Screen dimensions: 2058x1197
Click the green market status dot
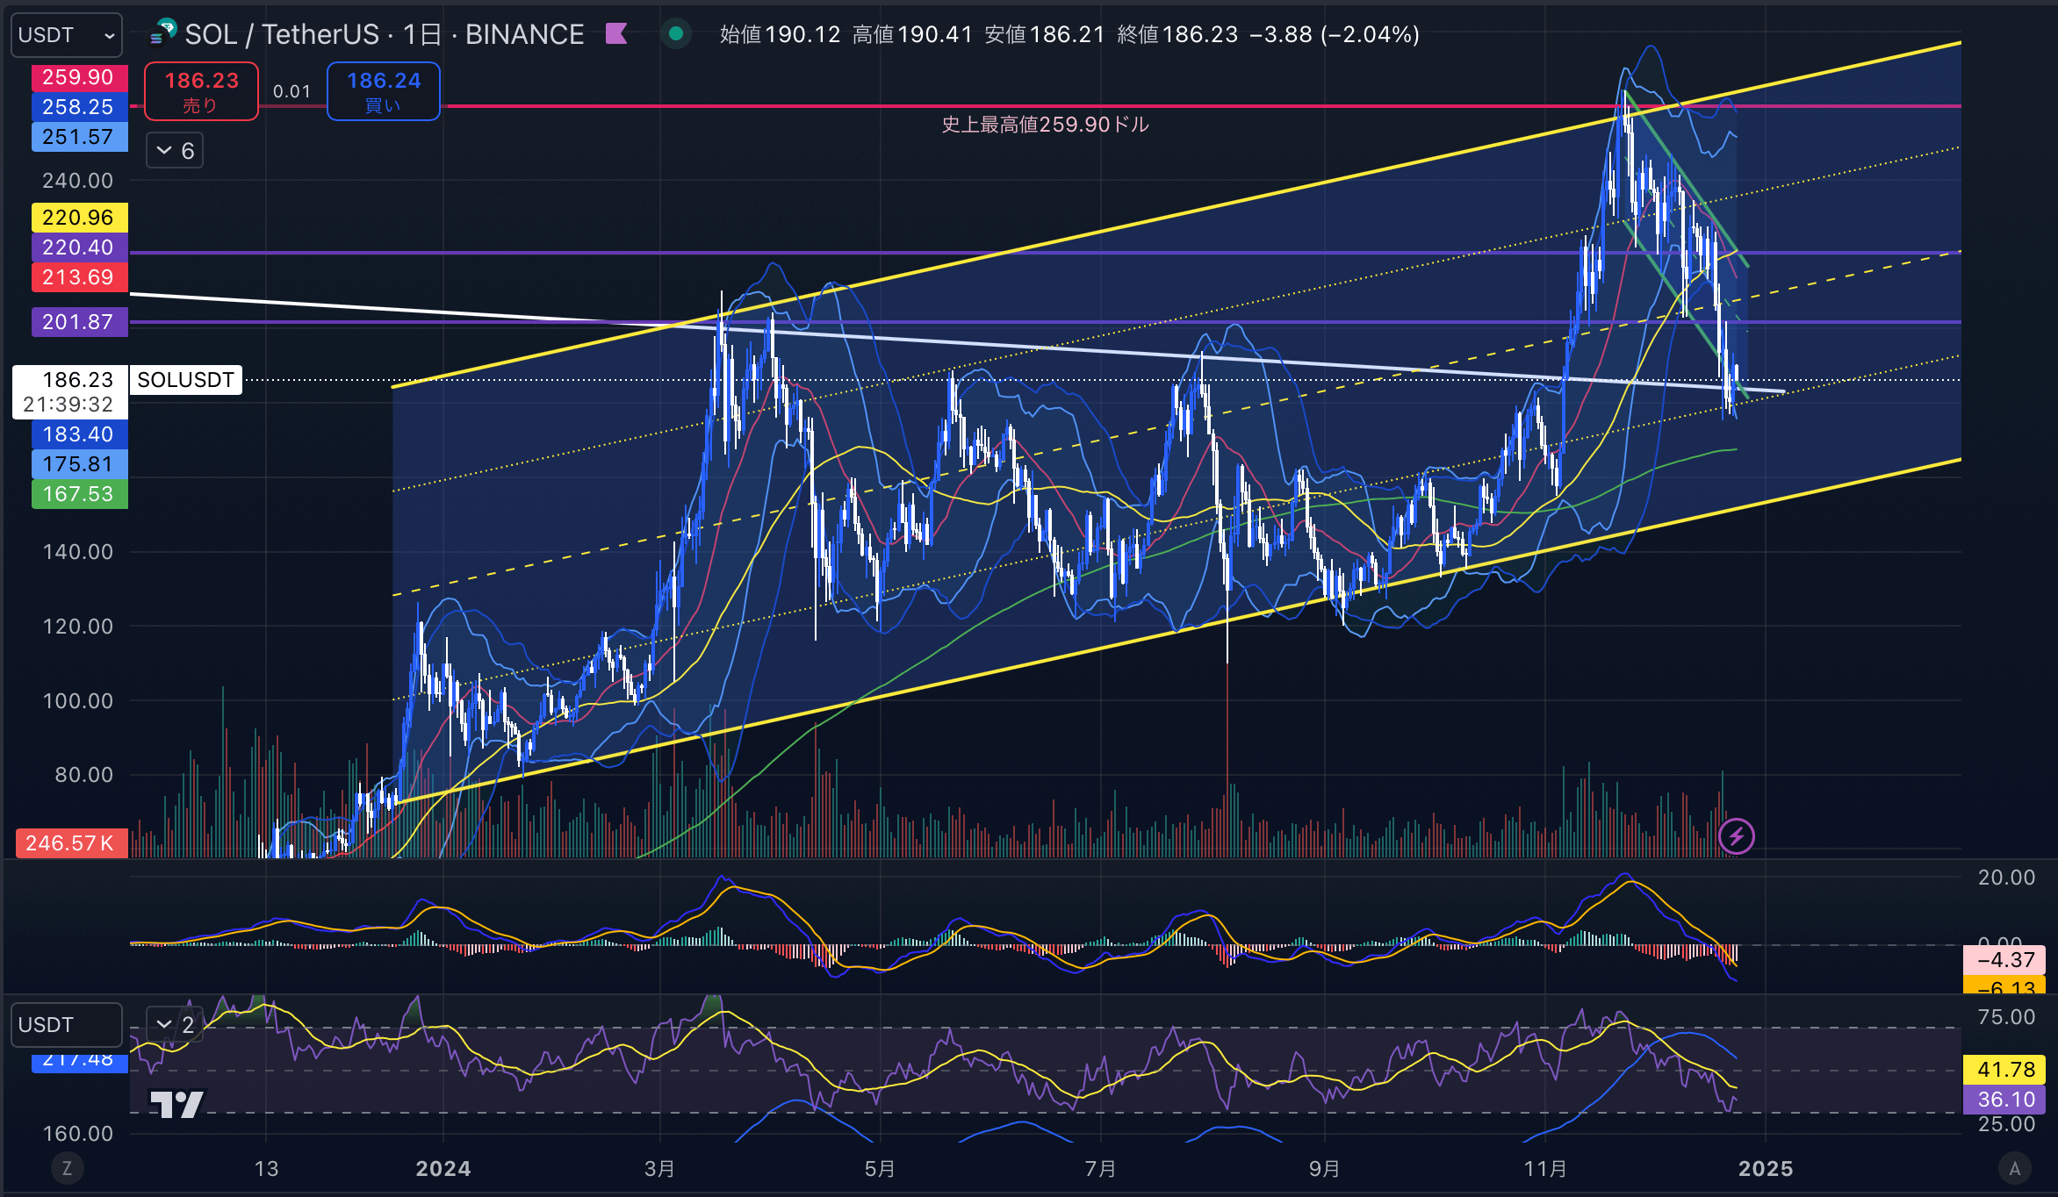676,34
